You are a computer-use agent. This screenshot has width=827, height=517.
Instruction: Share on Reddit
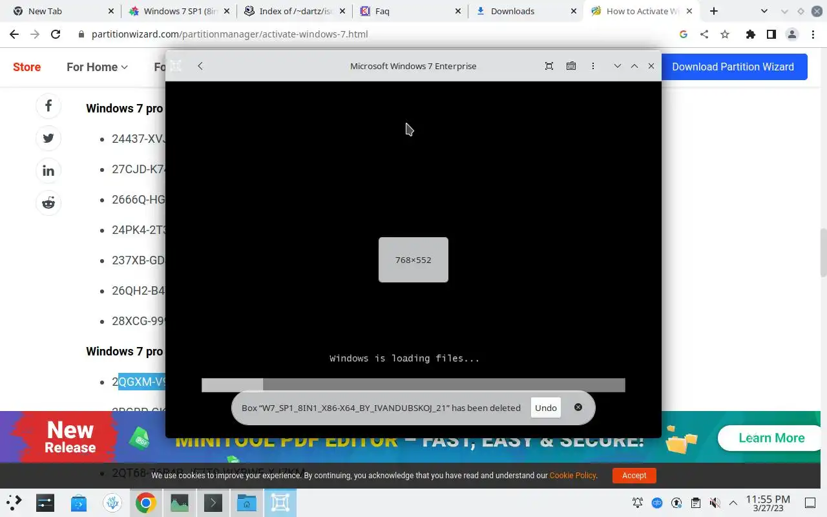pos(48,203)
